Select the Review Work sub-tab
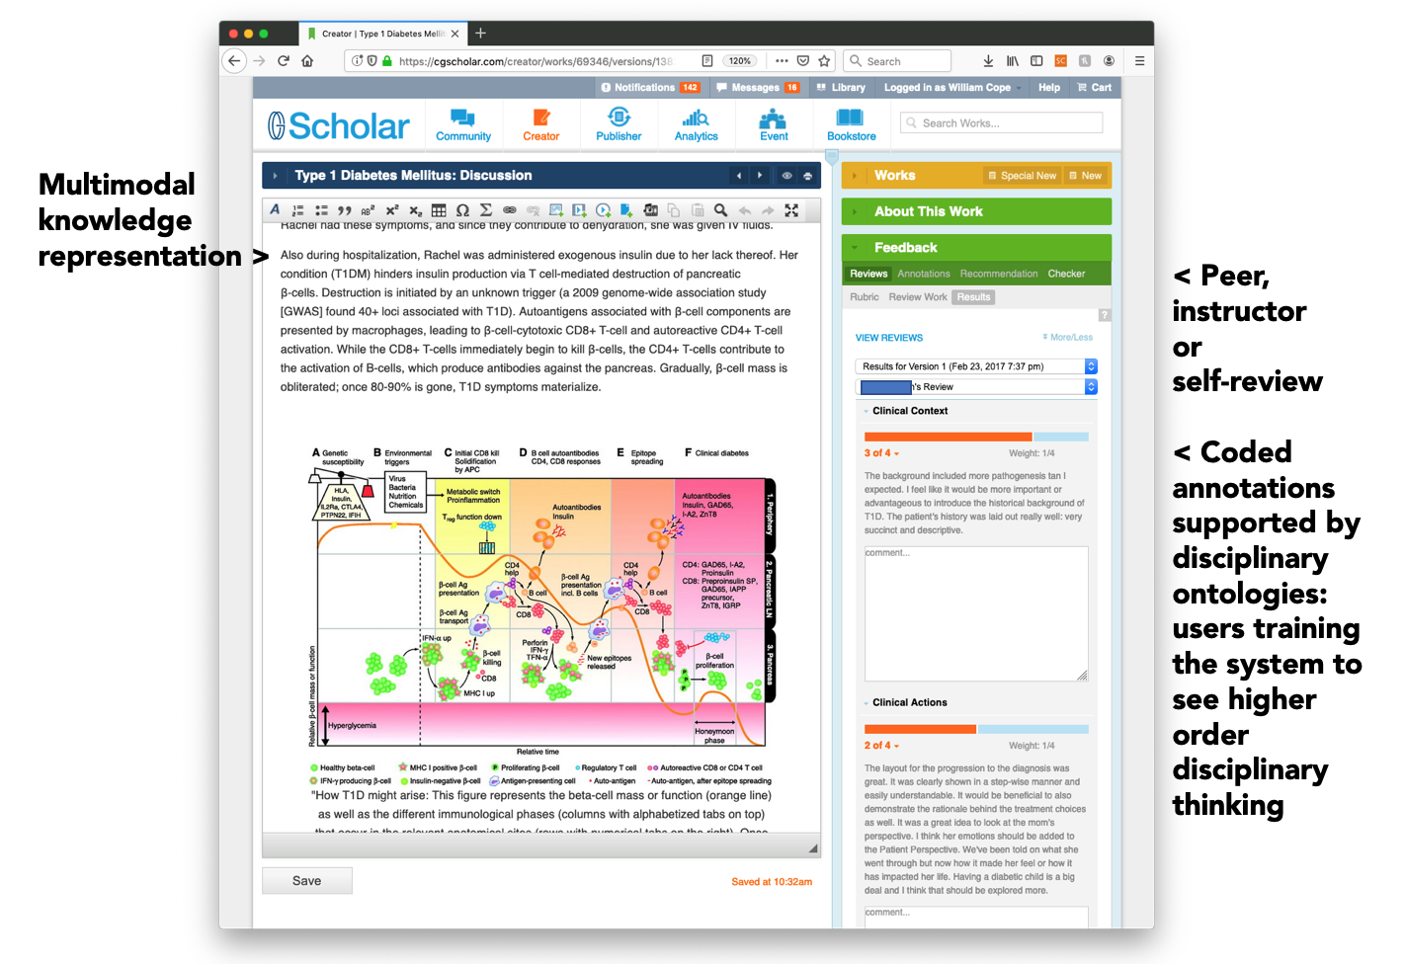The width and height of the screenshot is (1405, 964). [x=918, y=297]
